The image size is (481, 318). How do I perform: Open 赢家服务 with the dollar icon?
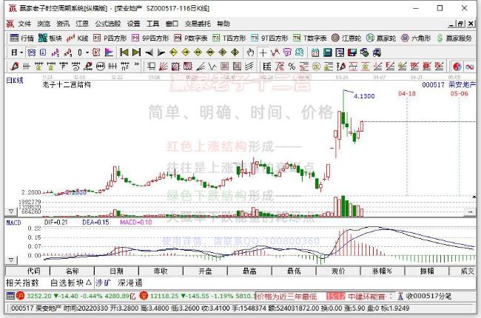[x=454, y=38]
